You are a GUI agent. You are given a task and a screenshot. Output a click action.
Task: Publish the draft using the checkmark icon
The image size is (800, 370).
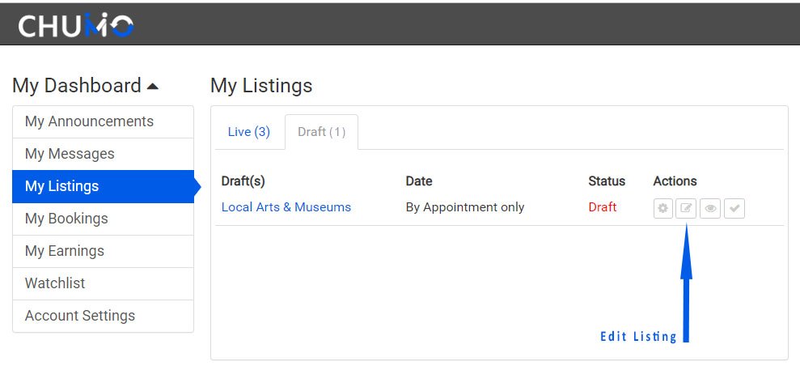734,208
